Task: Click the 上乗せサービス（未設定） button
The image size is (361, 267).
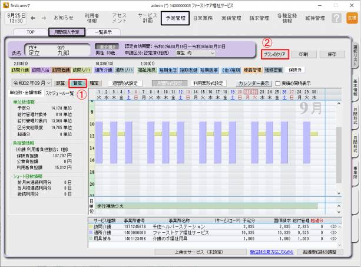Action: click(188, 251)
